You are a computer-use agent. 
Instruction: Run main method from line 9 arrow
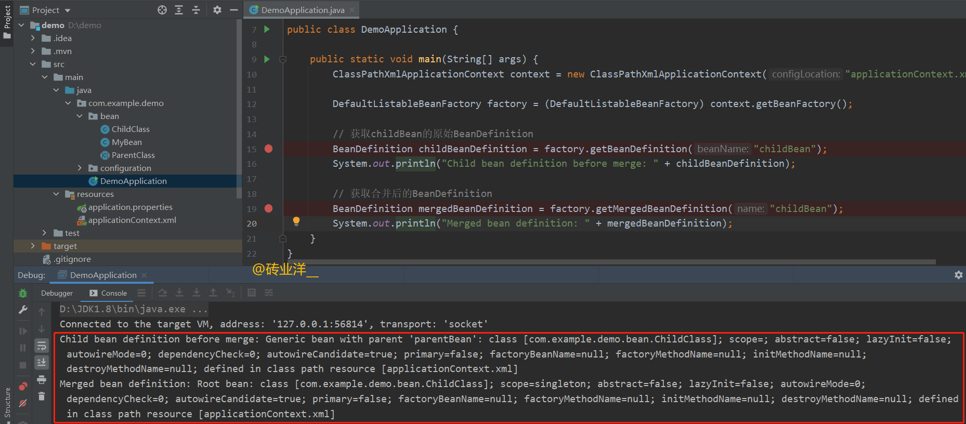tap(267, 59)
